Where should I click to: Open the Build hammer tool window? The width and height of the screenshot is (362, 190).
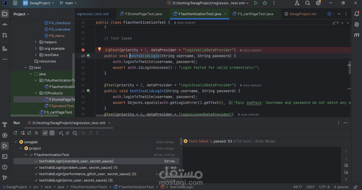5,125
